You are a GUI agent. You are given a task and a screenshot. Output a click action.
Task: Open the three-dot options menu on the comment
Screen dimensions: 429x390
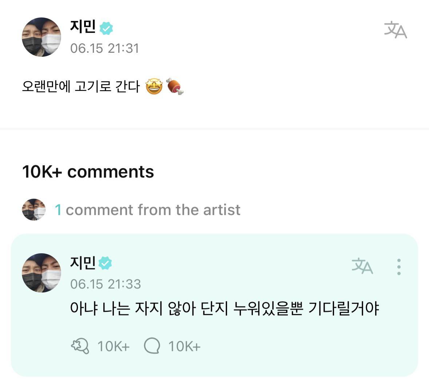click(x=400, y=267)
